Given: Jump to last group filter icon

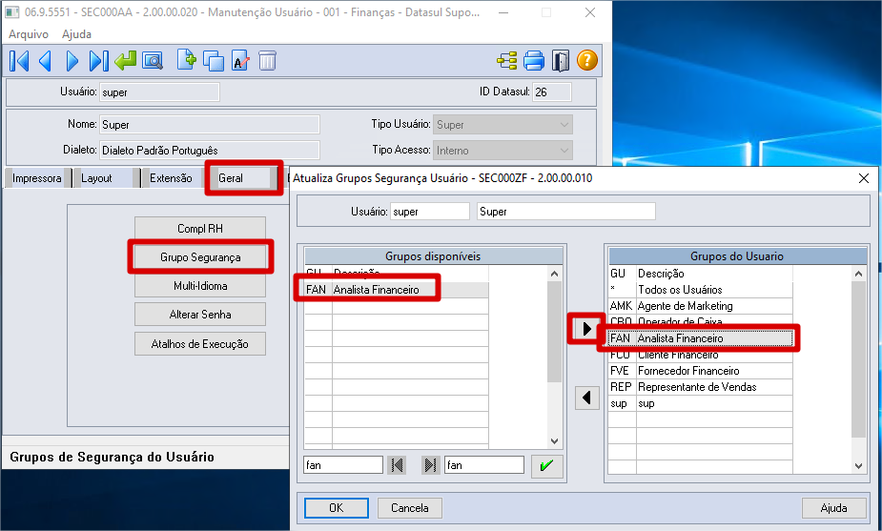Looking at the screenshot, I should click(x=430, y=465).
